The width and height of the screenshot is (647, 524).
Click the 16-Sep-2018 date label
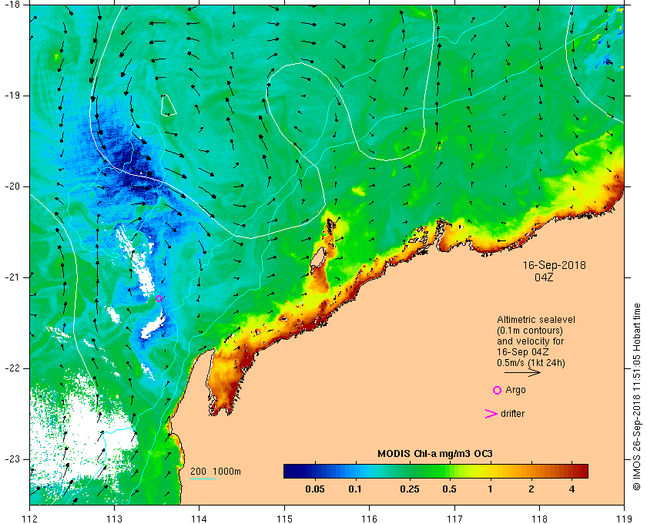(x=554, y=265)
